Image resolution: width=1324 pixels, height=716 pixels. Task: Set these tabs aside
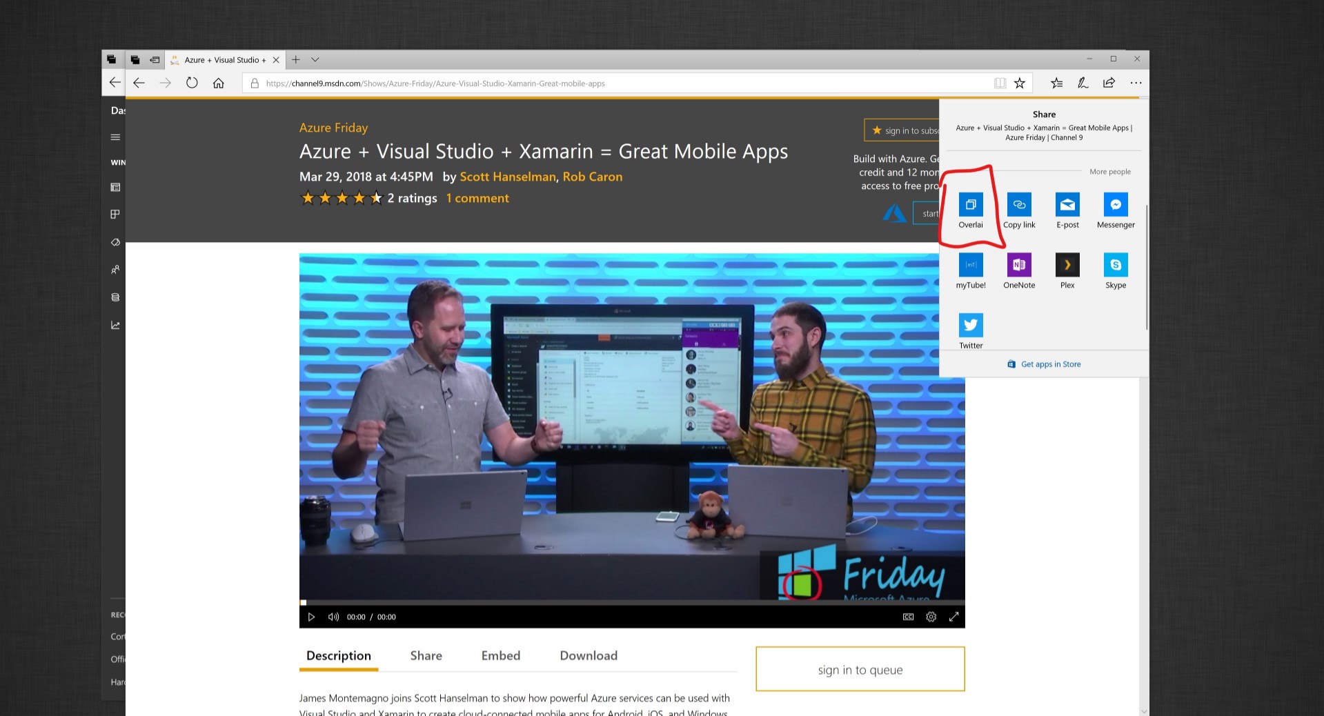(155, 60)
